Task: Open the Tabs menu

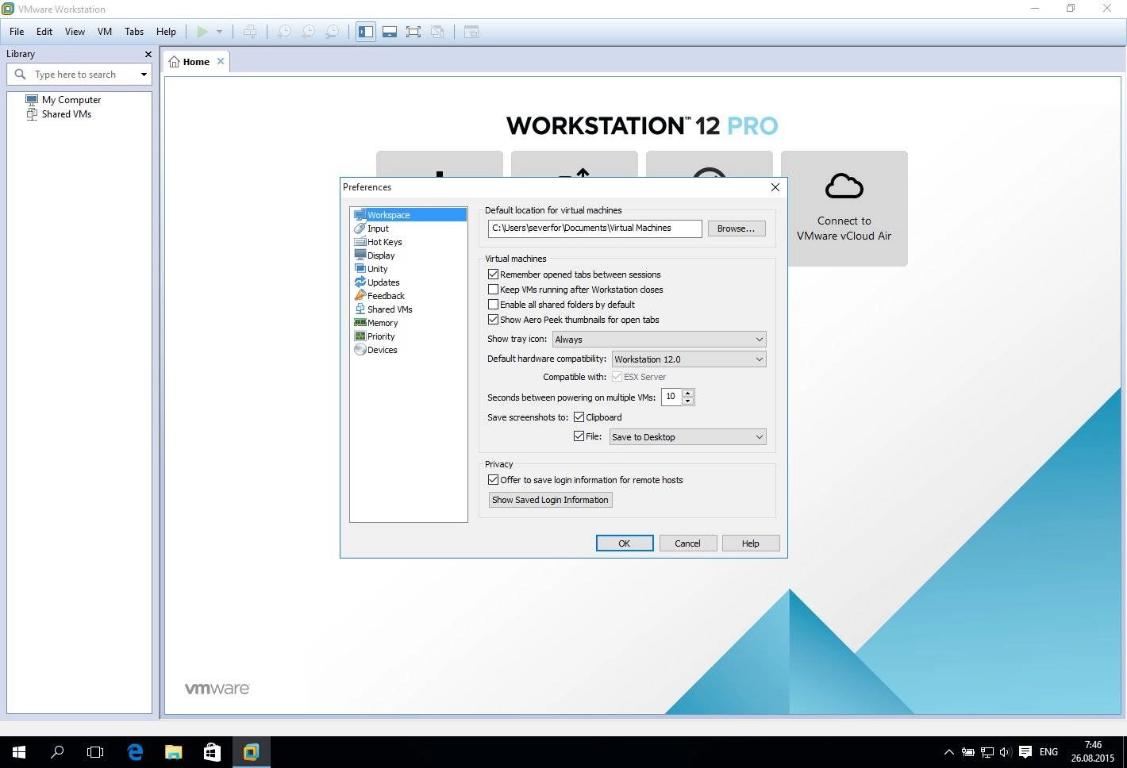Action: tap(134, 32)
